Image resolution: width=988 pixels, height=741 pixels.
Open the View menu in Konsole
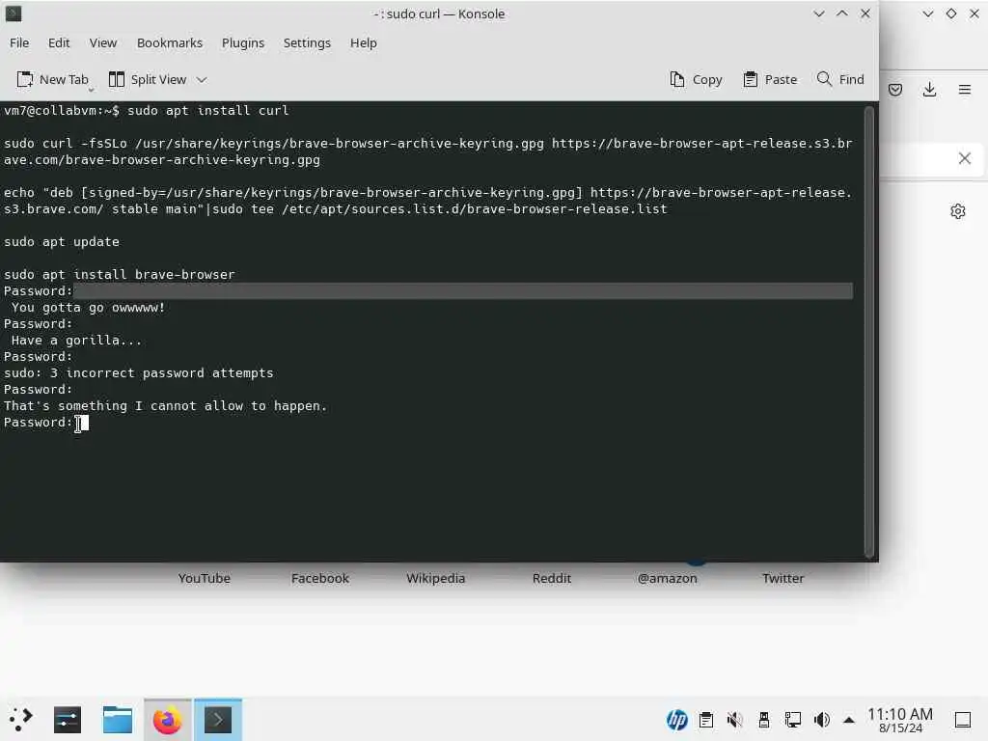click(x=102, y=42)
